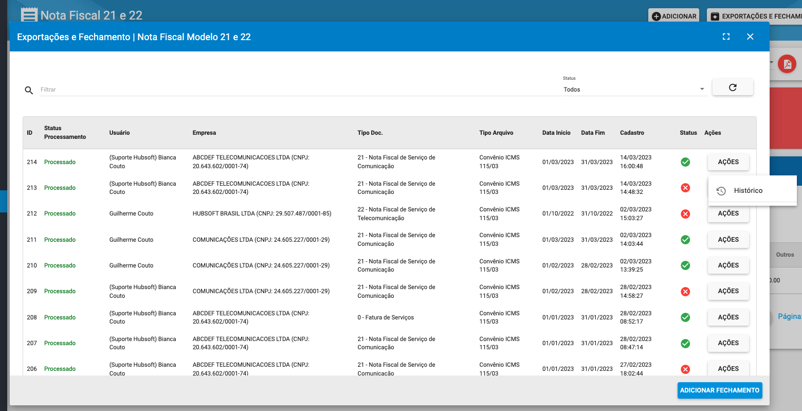
Task: Click 'Processado' status in row 214
Action: [x=60, y=162]
